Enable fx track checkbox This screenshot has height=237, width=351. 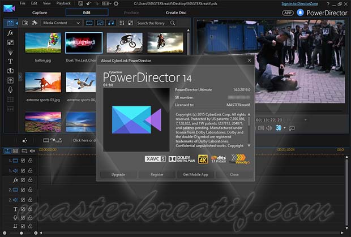pos(23,180)
